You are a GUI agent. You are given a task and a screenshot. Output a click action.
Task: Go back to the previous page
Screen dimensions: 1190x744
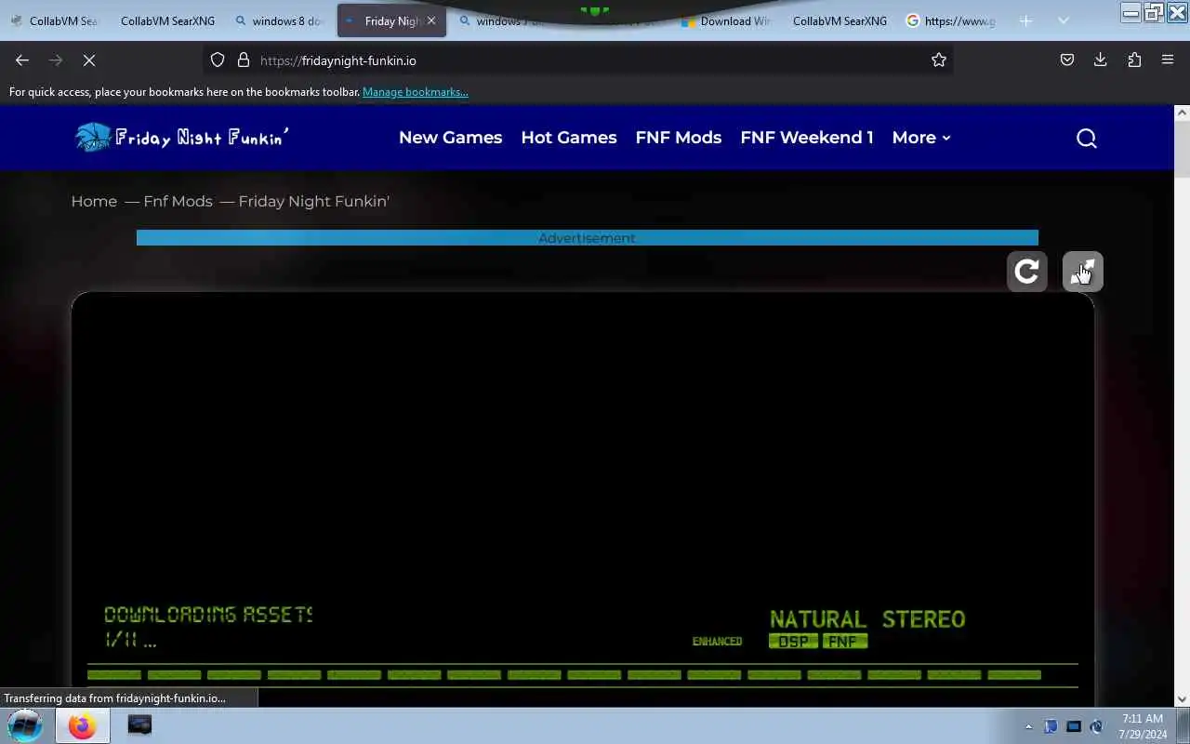point(22,60)
